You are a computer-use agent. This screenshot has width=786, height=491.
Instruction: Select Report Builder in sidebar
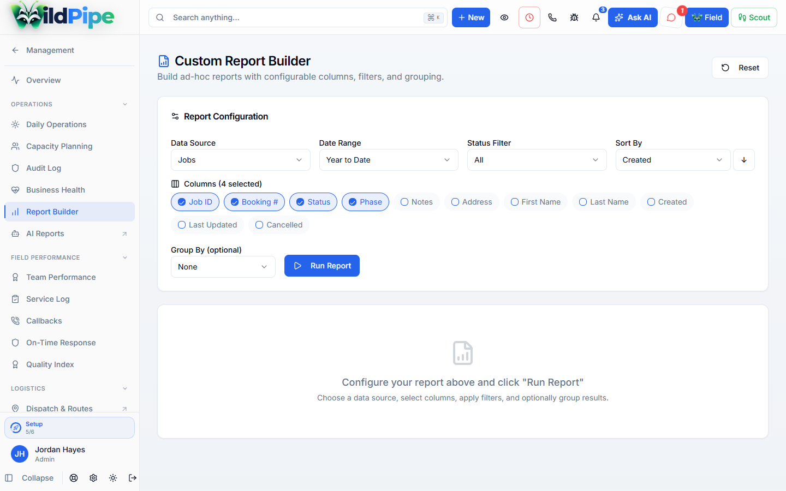coord(69,212)
